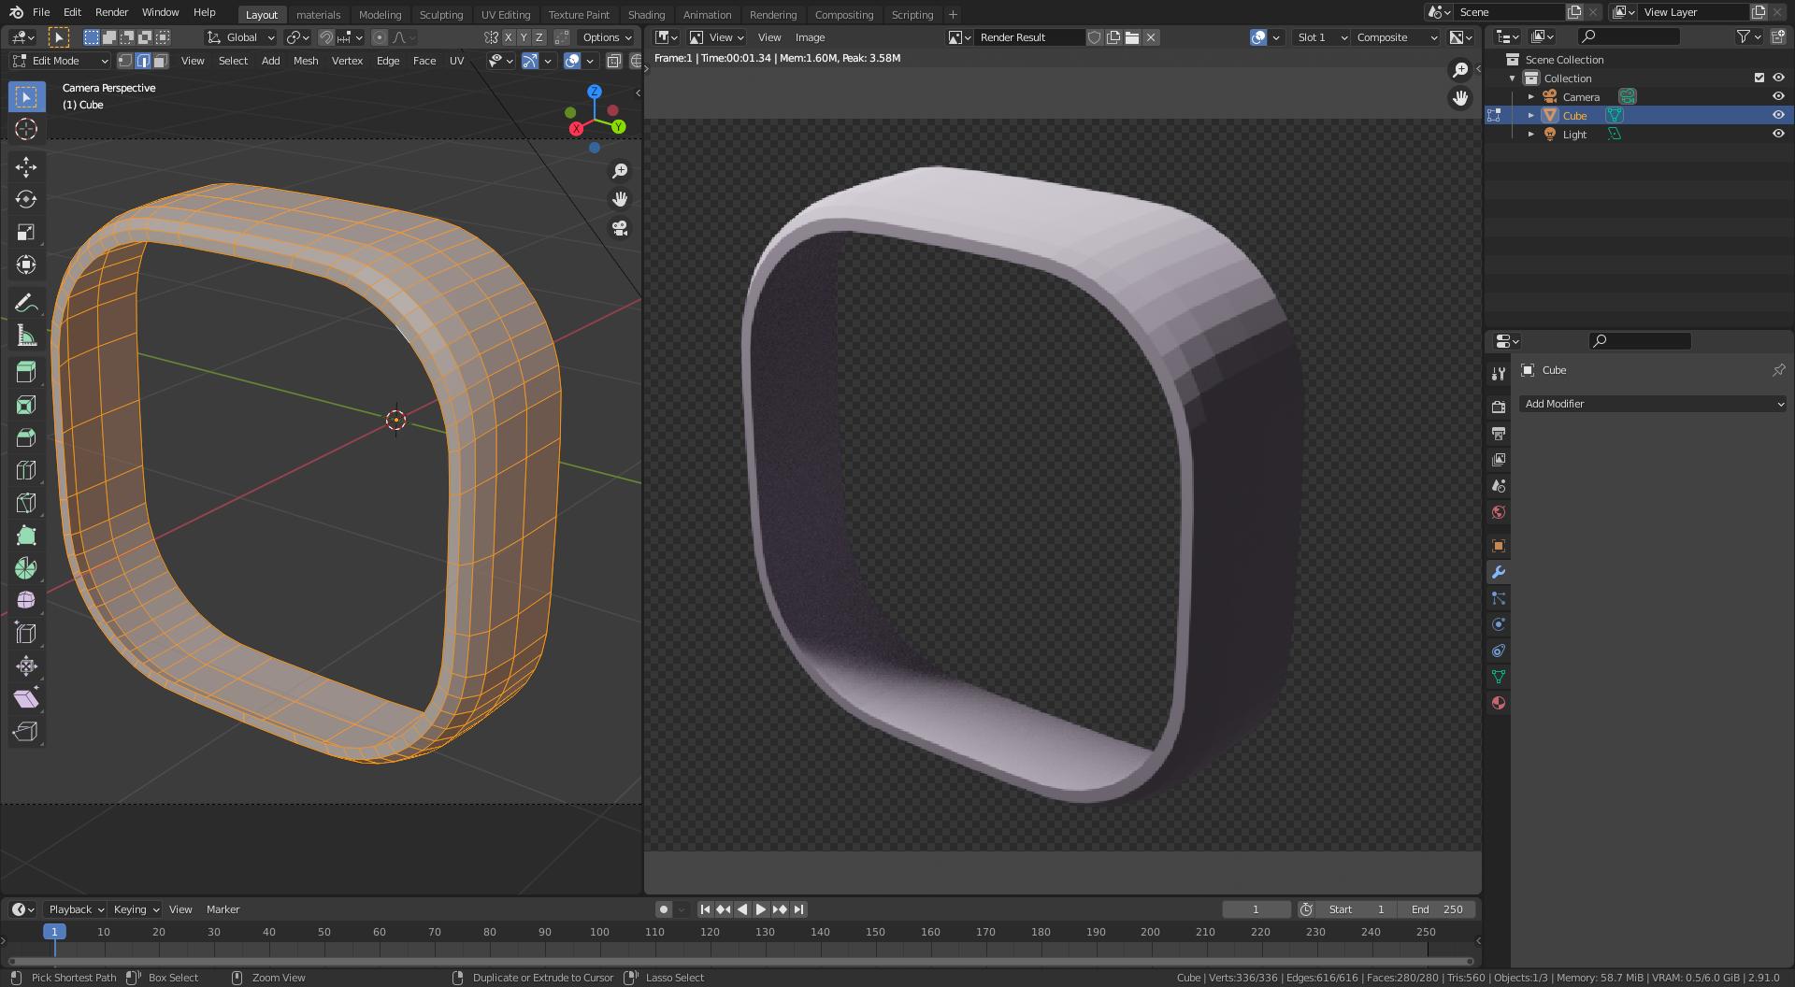Image resolution: width=1795 pixels, height=987 pixels.
Task: Select the Extrude Region tool
Action: click(x=26, y=372)
